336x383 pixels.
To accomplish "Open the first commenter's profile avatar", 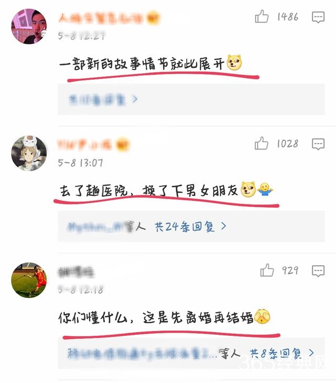I will [29, 26].
